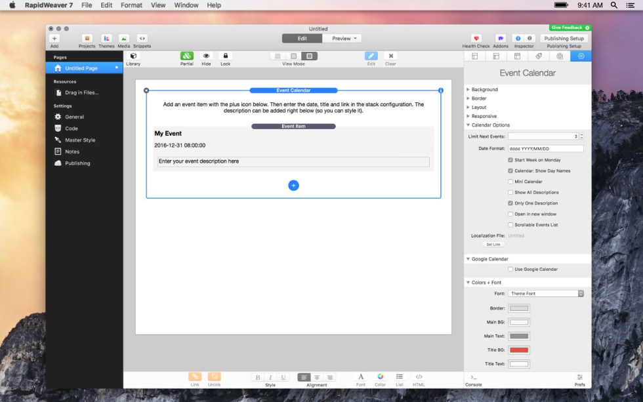This screenshot has width=643, height=402.
Task: Enable Show All Descriptions checkbox
Action: 510,193
